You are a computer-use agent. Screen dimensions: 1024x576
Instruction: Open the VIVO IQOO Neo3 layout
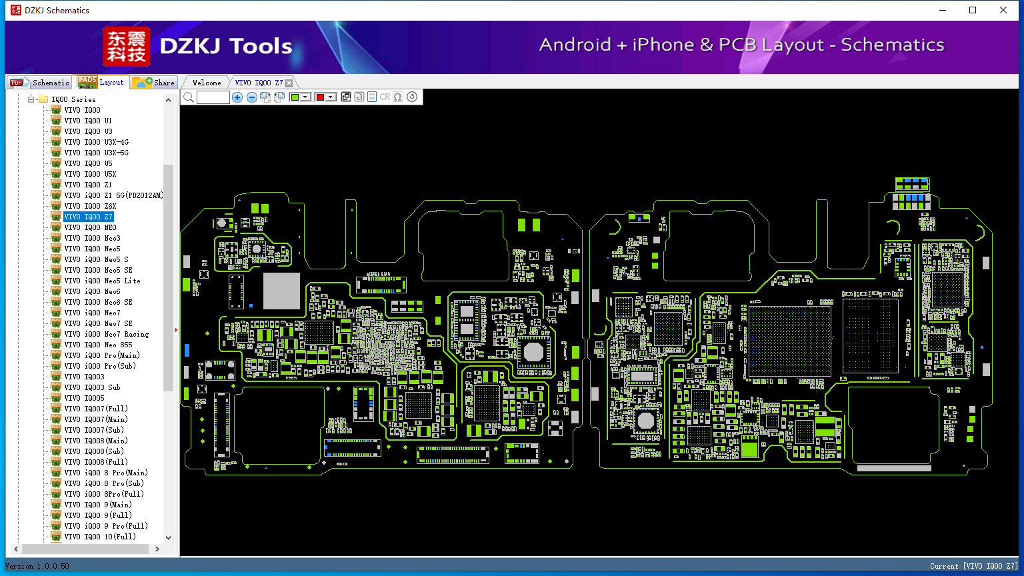[93, 238]
